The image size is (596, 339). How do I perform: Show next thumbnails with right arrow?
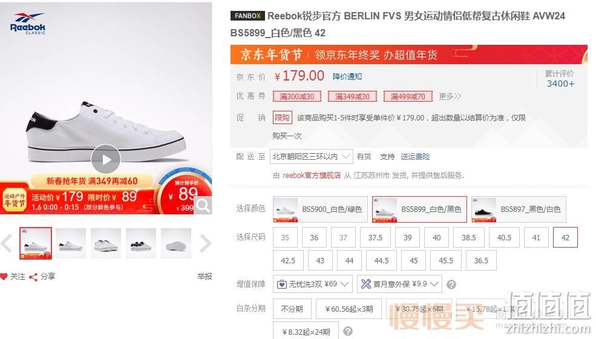(205, 243)
